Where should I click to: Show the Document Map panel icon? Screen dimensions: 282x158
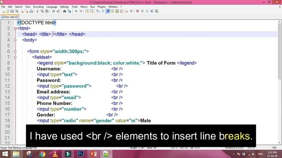117,11
